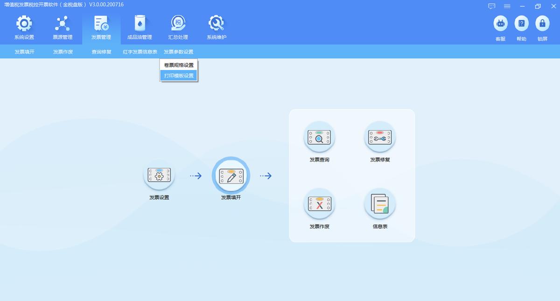This screenshot has width=560, height=301.
Task: Open 发票填开 submenu item
Action: pos(24,52)
